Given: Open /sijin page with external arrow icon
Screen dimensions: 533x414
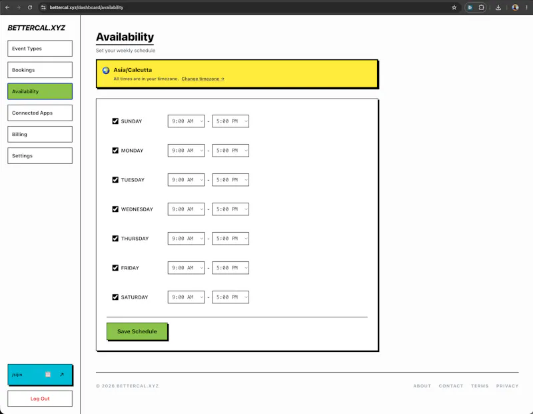Looking at the screenshot, I should [62, 374].
